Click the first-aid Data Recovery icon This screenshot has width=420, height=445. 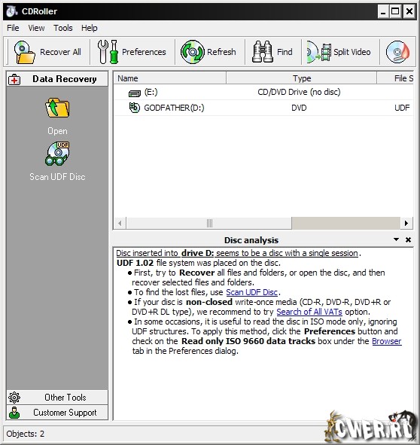point(14,79)
